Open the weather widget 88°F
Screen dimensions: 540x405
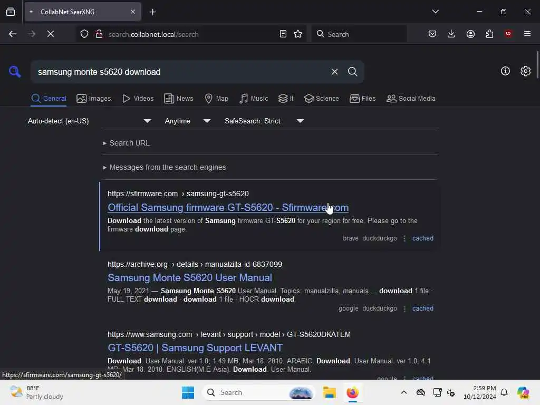[x=36, y=392]
